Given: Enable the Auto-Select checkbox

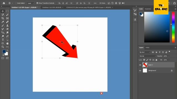Looking at the screenshot, I should (x=16, y=3).
